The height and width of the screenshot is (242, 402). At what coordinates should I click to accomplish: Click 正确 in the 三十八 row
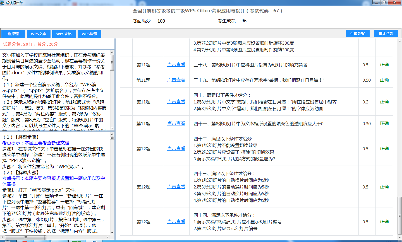[384, 65]
